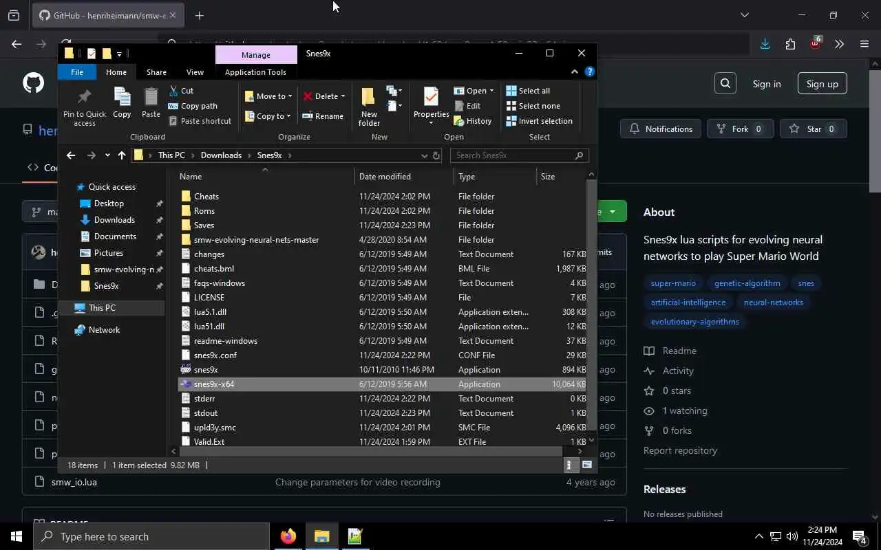Image resolution: width=881 pixels, height=550 pixels.
Task: Select Downloads in navigation pane
Action: 114,220
